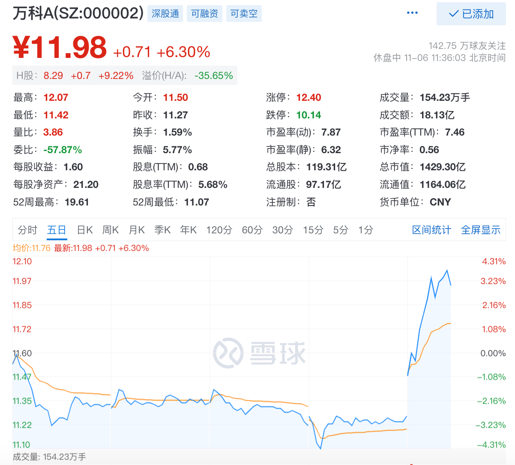Viewport: 515px width, 465px height.
Task: Click the 振幅 value 5.77%
Action: (x=177, y=150)
